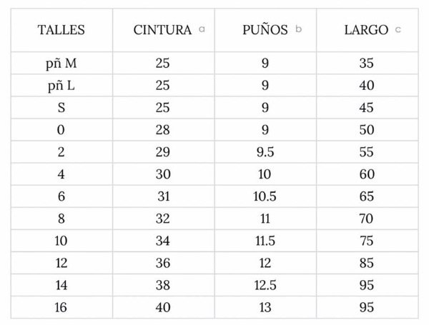This screenshot has height=325, width=429.
Task: Select the TALLES column header
Action: tap(61, 30)
